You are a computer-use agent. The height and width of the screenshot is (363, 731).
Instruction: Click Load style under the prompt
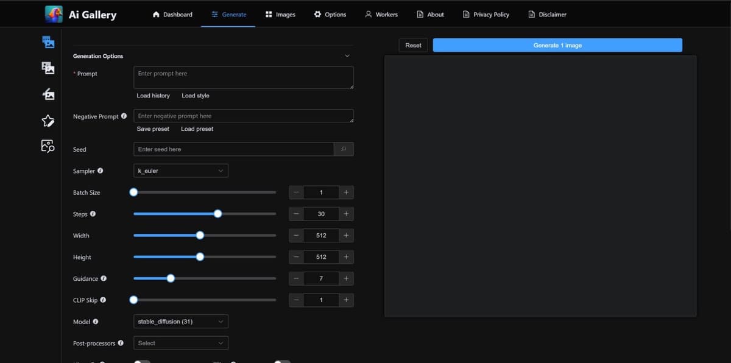tap(196, 96)
